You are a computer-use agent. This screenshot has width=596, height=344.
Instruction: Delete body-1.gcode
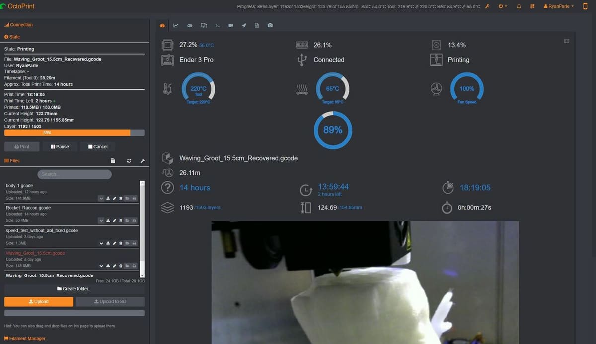[x=120, y=198]
